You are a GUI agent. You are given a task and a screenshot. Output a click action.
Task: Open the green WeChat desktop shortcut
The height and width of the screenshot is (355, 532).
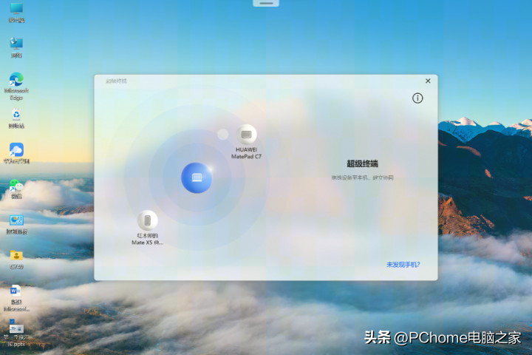pos(16,186)
